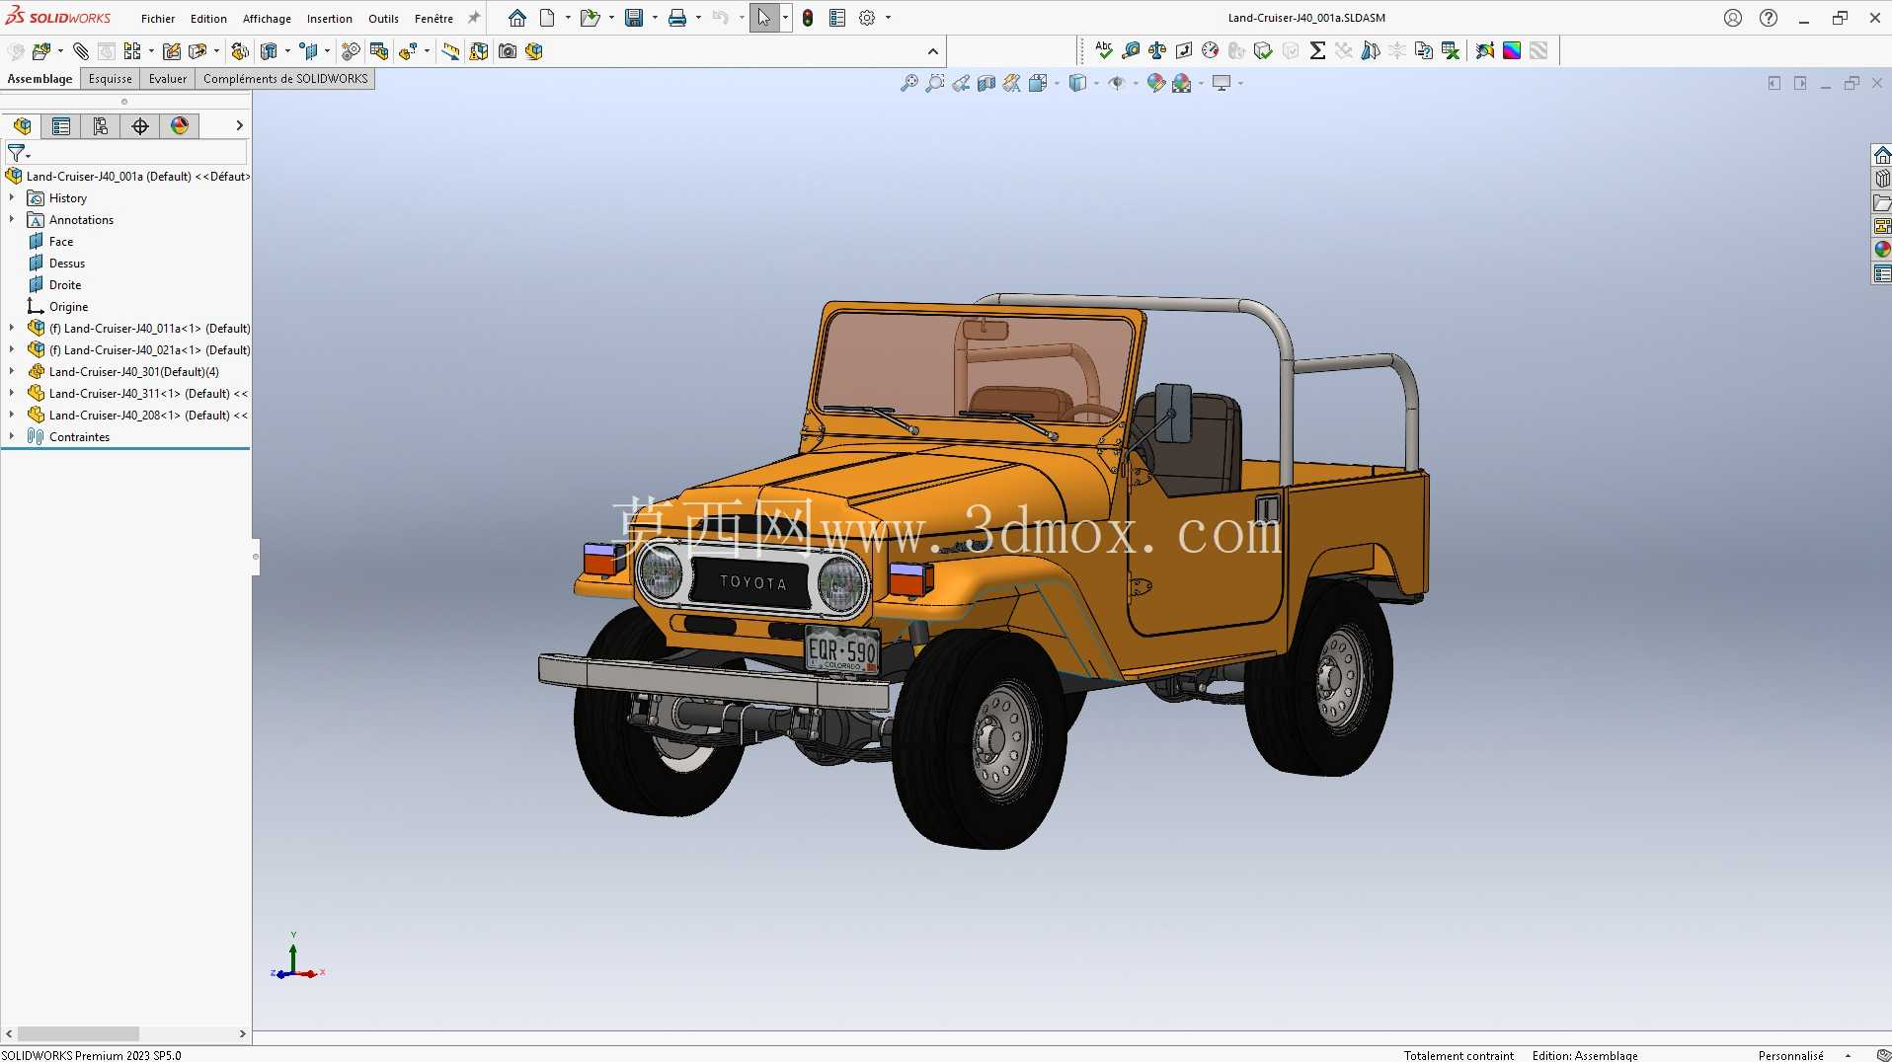Select the Dessus plane in tree
This screenshot has width=1892, height=1062.
pos(67,264)
